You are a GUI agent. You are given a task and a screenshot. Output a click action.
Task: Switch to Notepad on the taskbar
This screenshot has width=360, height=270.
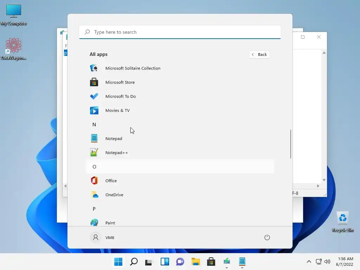(x=242, y=262)
